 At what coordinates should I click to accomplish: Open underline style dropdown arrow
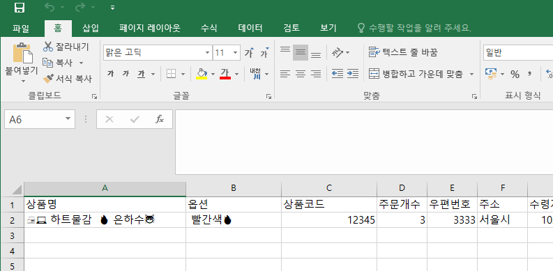point(153,74)
